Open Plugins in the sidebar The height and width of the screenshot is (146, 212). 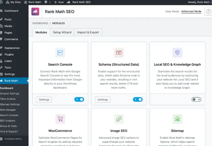(x=9, y=55)
